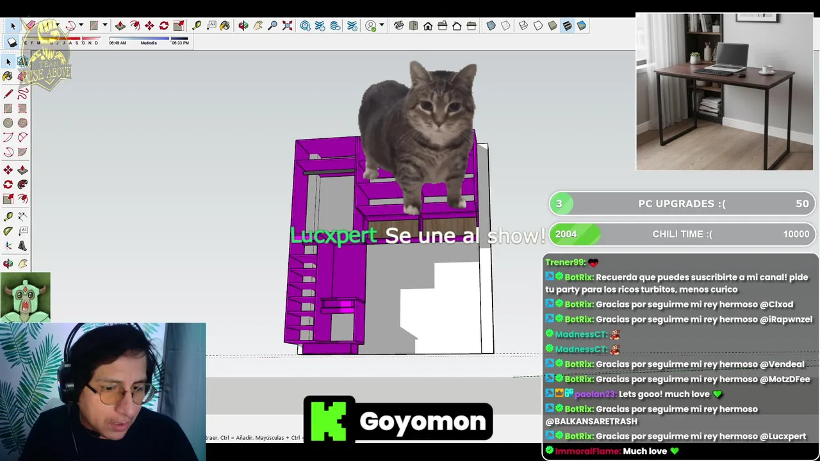Select Move tool in left toolbar
Image resolution: width=820 pixels, height=461 pixels.
click(8, 170)
